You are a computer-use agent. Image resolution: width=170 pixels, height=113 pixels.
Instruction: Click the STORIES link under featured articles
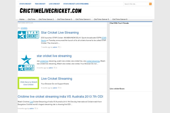[24, 28]
